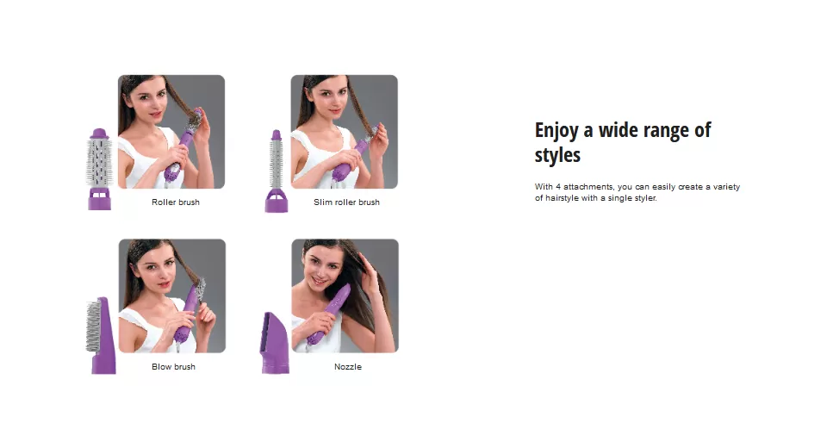827x448 pixels.
Task: Click the gray bristles of blow brush attachment
Action: pos(93,327)
